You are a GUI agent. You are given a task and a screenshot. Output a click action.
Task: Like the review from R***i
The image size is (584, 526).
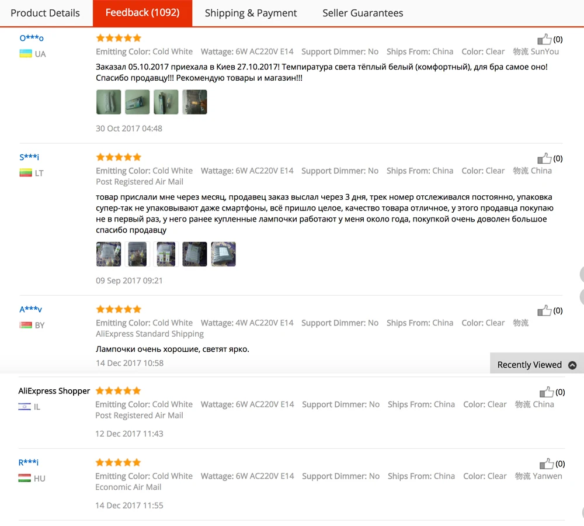(x=547, y=463)
